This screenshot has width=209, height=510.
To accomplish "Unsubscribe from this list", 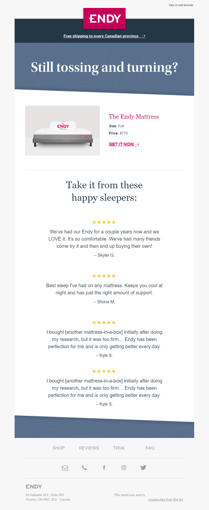I will pos(165,505).
